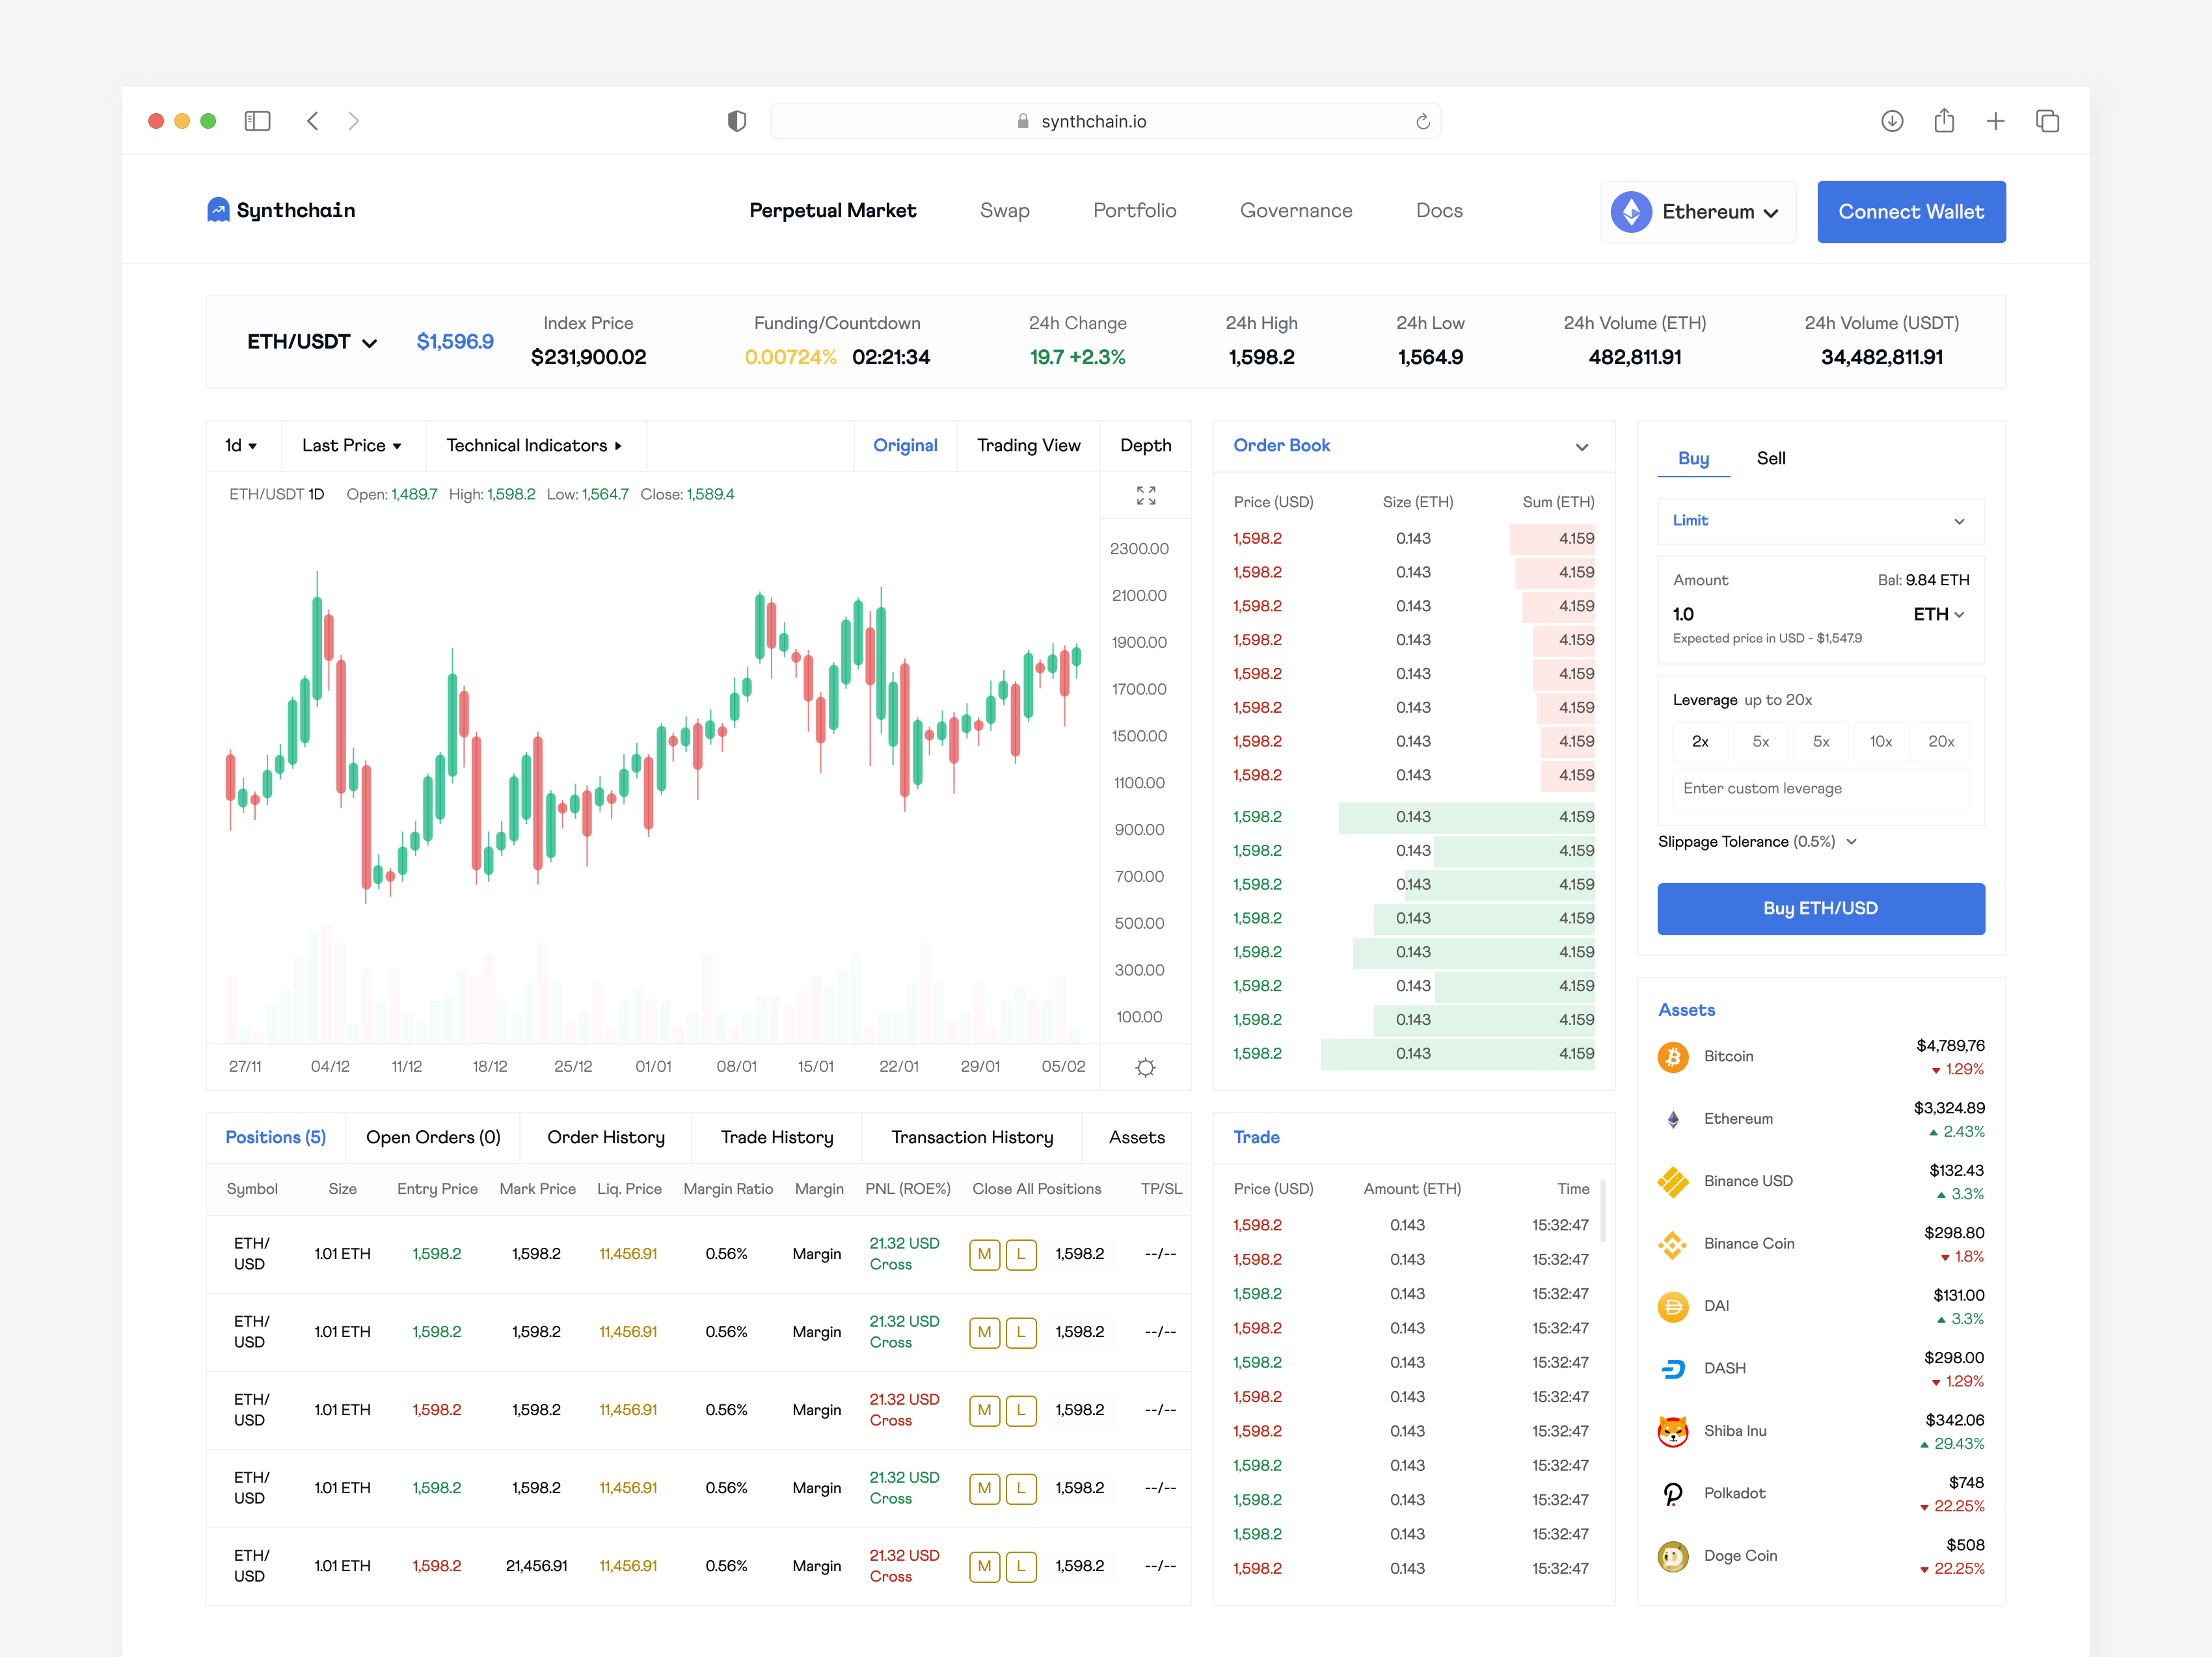The image size is (2212, 1657).
Task: Click the Enter custom leverage field
Action: point(1820,789)
